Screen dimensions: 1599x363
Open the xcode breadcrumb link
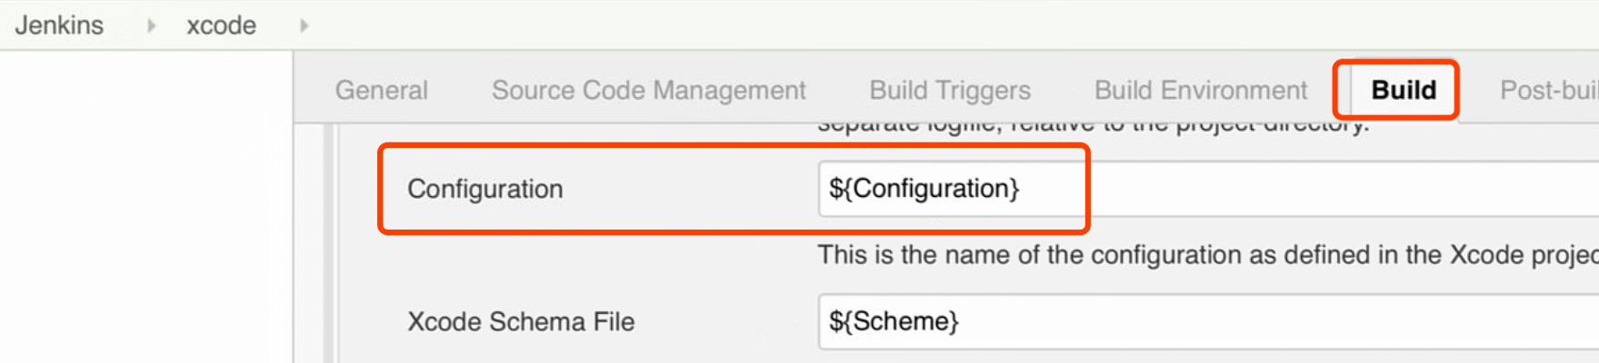tap(221, 25)
